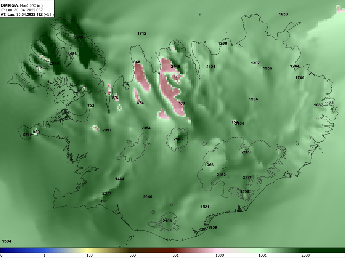
Task: Click the 1123 map value
Action: [329, 103]
